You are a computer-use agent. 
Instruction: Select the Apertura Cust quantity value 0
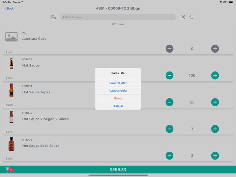pos(192,49)
